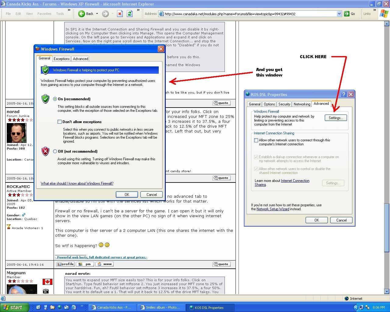
Task: Open the Networking tab in KOS DSL Properties
Action: 302,104
